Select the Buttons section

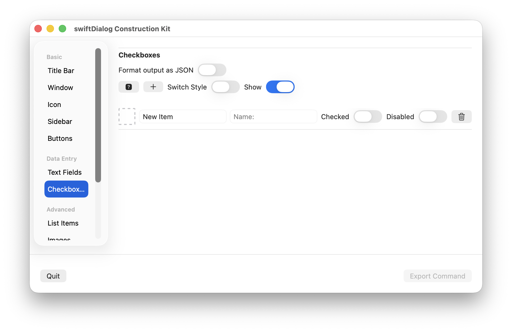pyautogui.click(x=60, y=138)
